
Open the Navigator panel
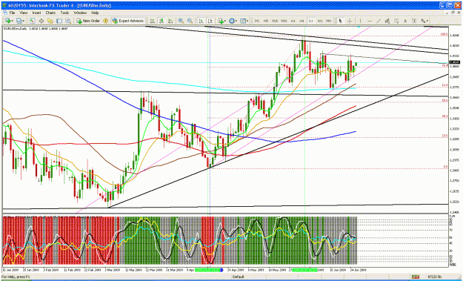coord(50,21)
